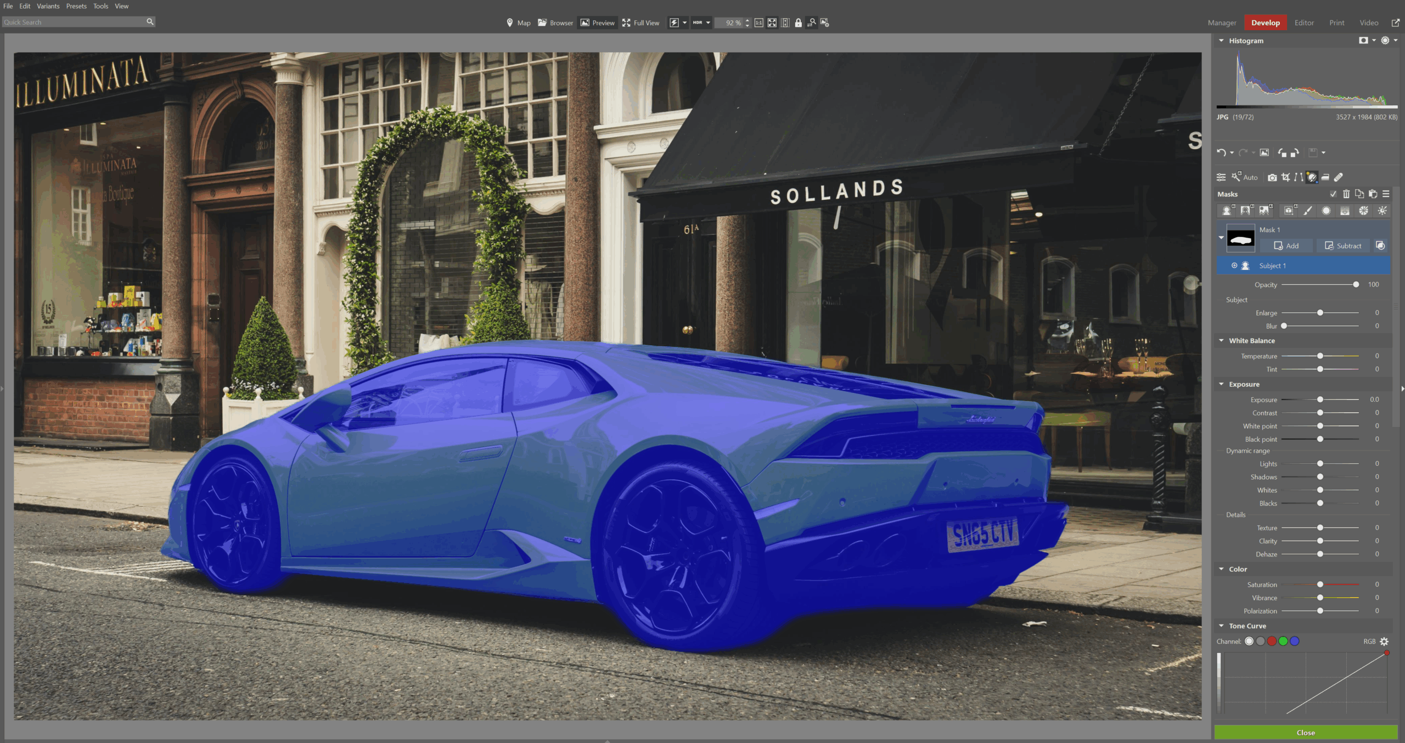Screen dimensions: 1405x743
Task: Open the Healing bandage tool
Action: click(x=1338, y=177)
